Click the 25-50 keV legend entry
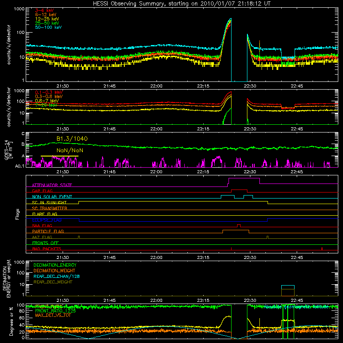 point(47,23)
